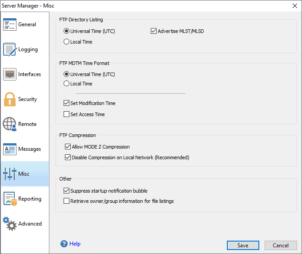Image resolution: width=302 pixels, height=254 pixels.
Task: Open the Messages icon
Action: point(10,149)
